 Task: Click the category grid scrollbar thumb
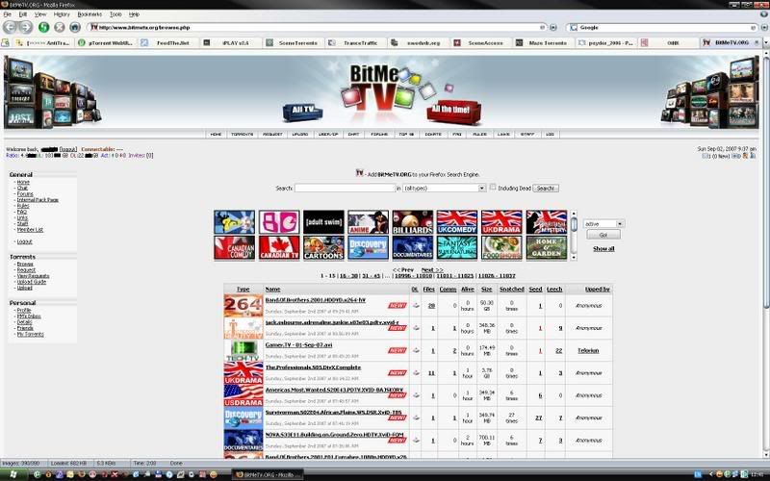pyautogui.click(x=573, y=225)
